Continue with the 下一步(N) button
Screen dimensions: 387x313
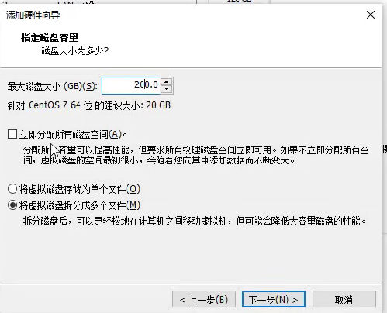[x=274, y=299]
